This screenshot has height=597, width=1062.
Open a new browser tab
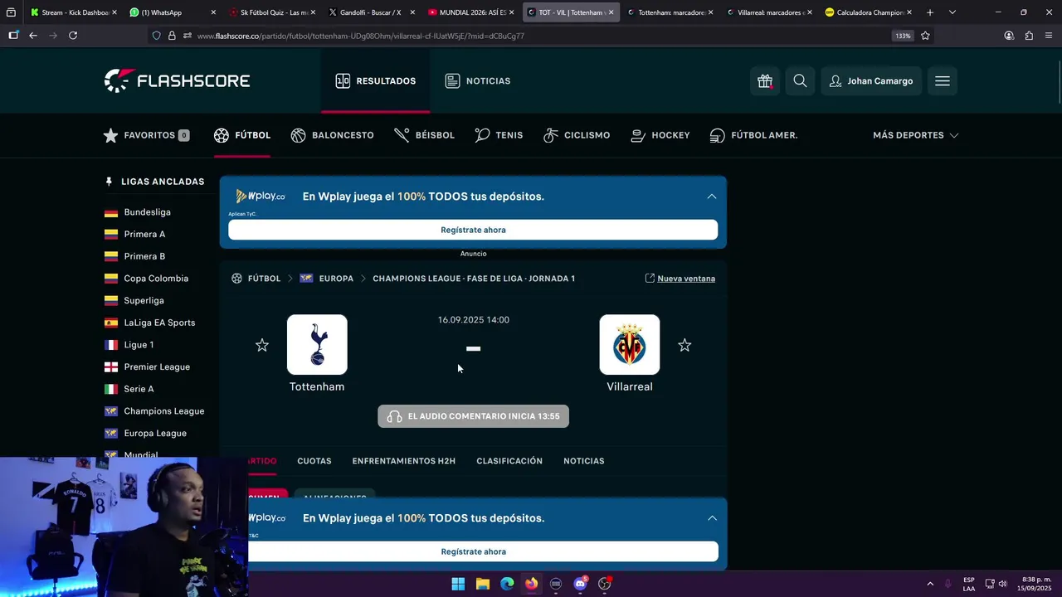click(929, 12)
